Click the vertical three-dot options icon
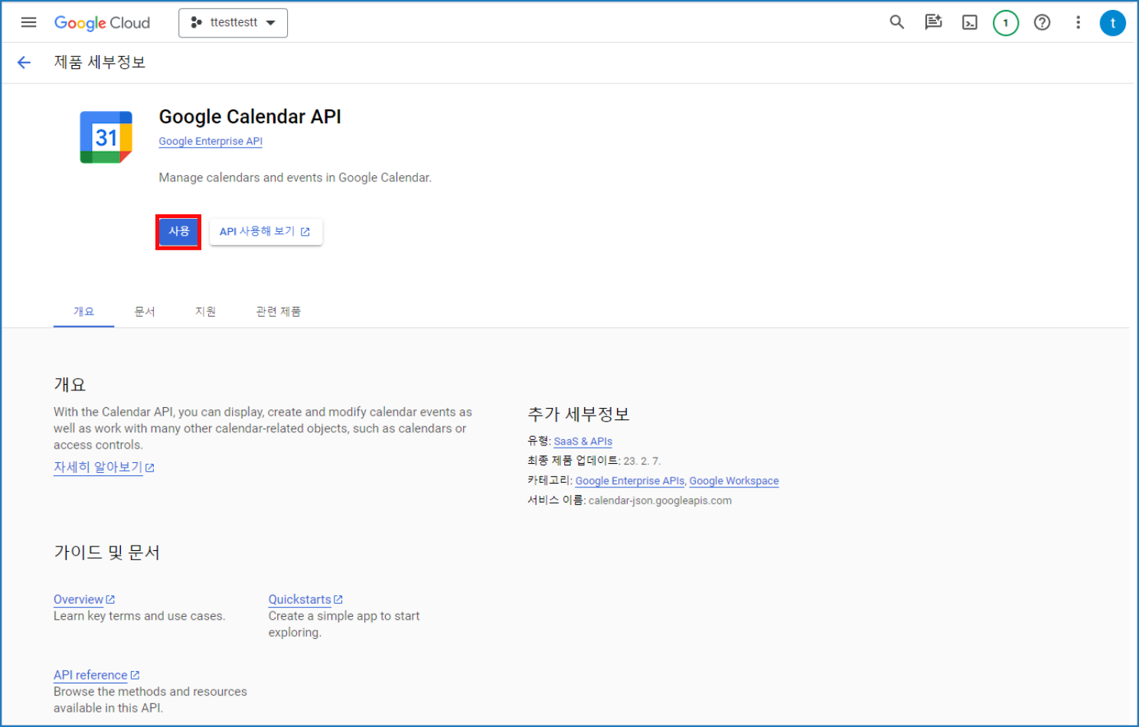 [x=1078, y=22]
